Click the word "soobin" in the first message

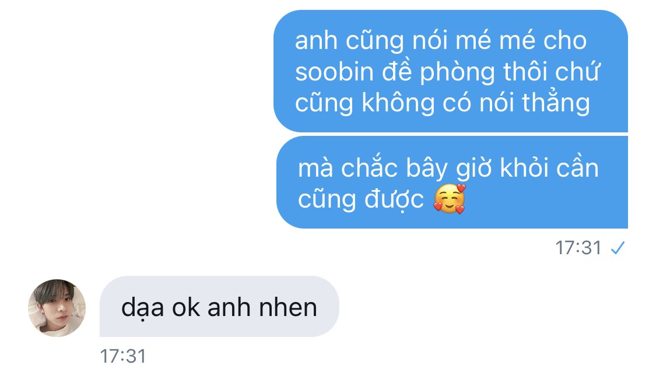[334, 72]
